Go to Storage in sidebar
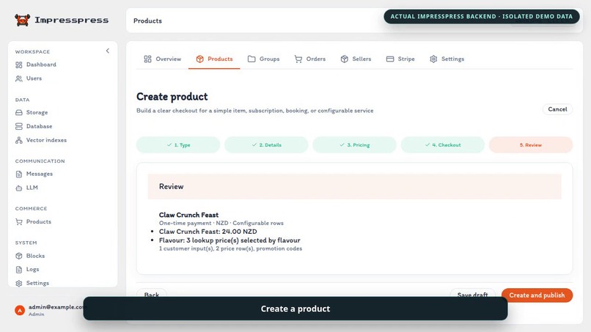The height and width of the screenshot is (332, 591). click(37, 112)
